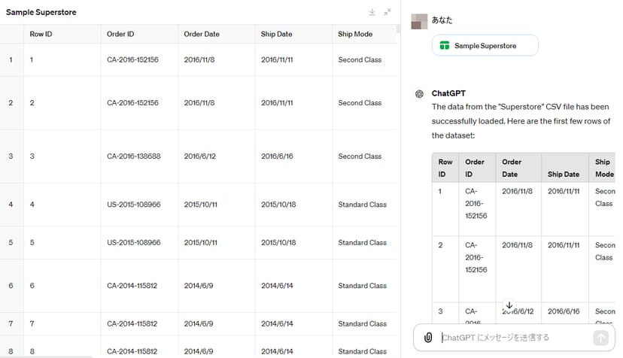Image resolution: width=623 pixels, height=358 pixels.
Task: Click the scroll-to-bottom arrow in chat
Action: [509, 305]
